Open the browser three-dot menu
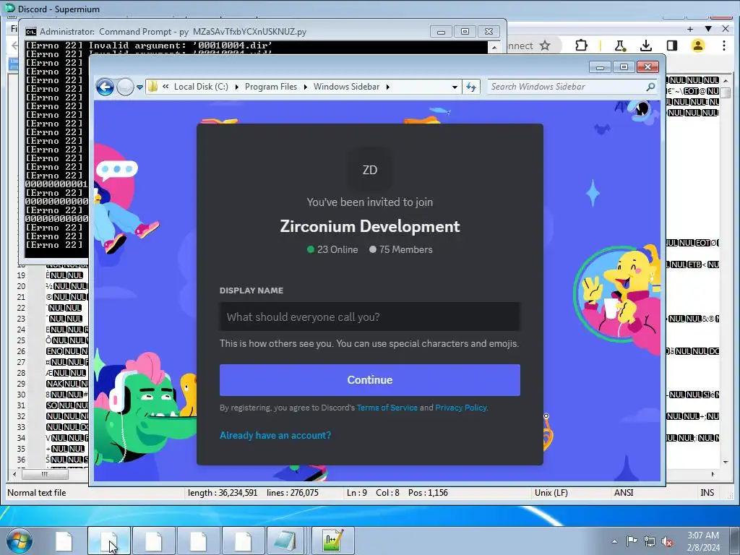Viewport: 740px width, 555px height. pyautogui.click(x=724, y=46)
